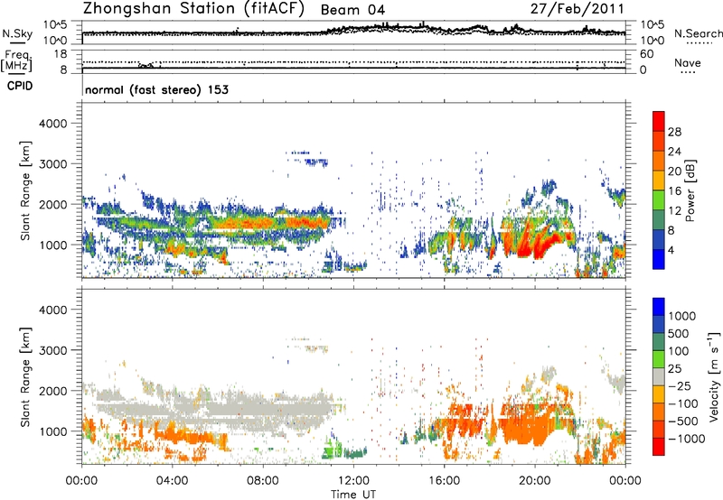Click the 'Freq. [MHz]' axis label
This screenshot has height=500, width=723.
pyautogui.click(x=16, y=61)
